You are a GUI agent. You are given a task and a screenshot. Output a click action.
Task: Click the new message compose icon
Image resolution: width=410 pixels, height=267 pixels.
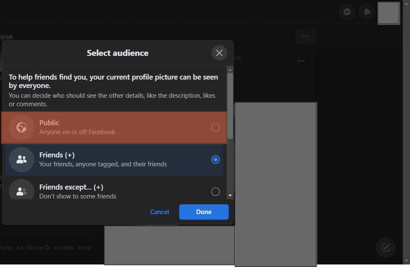tap(386, 248)
